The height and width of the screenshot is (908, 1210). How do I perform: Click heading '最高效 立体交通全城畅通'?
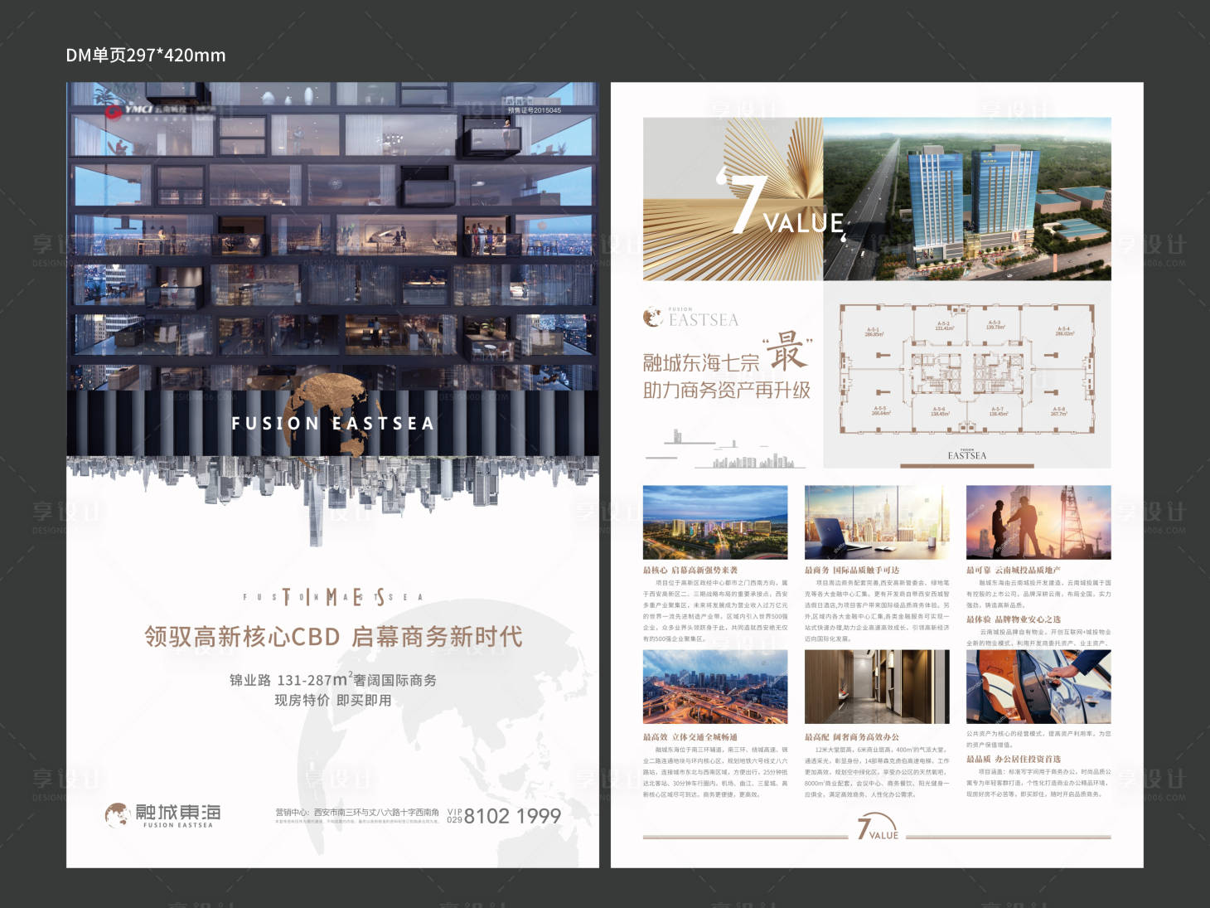[x=690, y=737]
